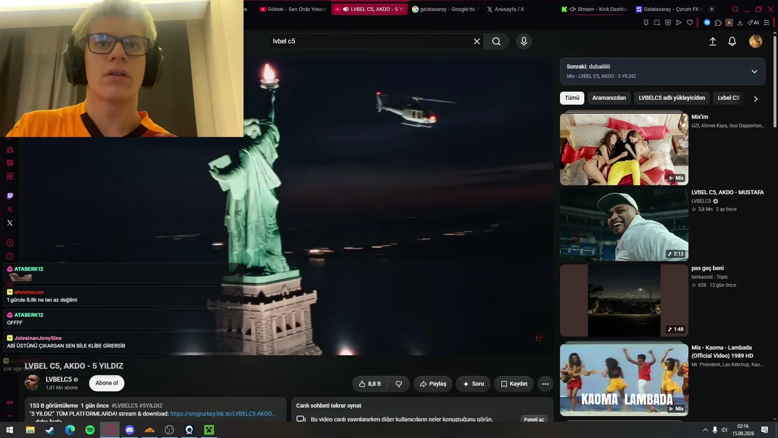Click the pin icon in browser toolbar
Image resolution: width=778 pixels, height=438 pixels.
(645, 23)
